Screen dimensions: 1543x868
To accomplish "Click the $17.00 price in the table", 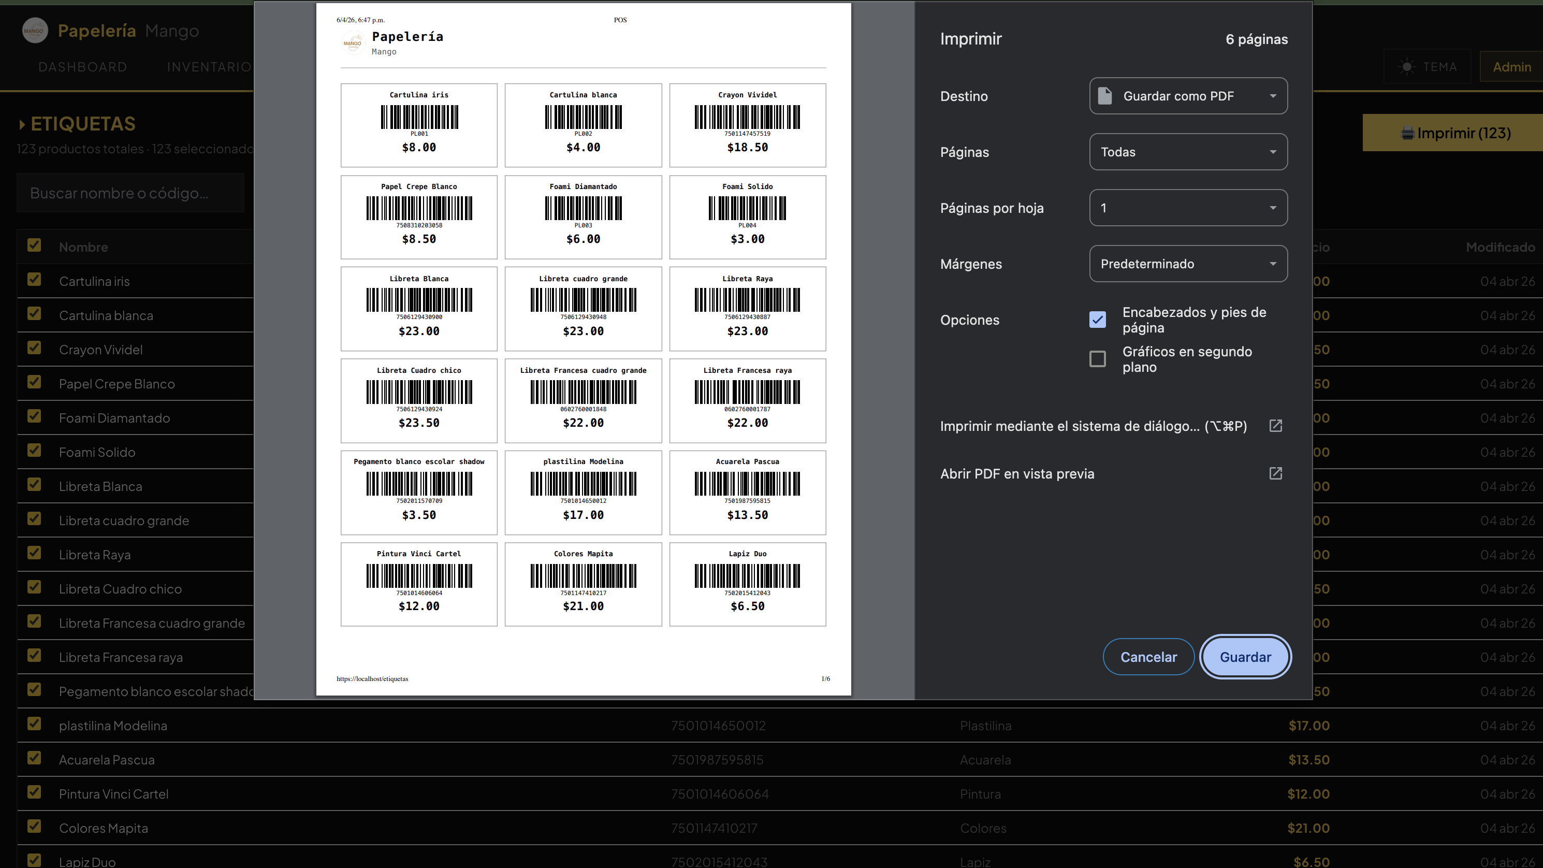I will (x=1309, y=726).
